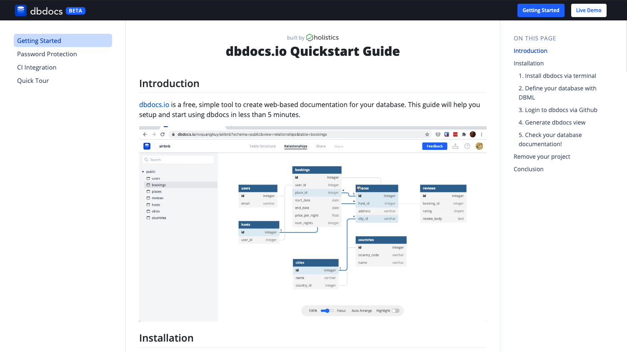Click the download icon next to Feedback
The width and height of the screenshot is (627, 352).
pyautogui.click(x=455, y=146)
